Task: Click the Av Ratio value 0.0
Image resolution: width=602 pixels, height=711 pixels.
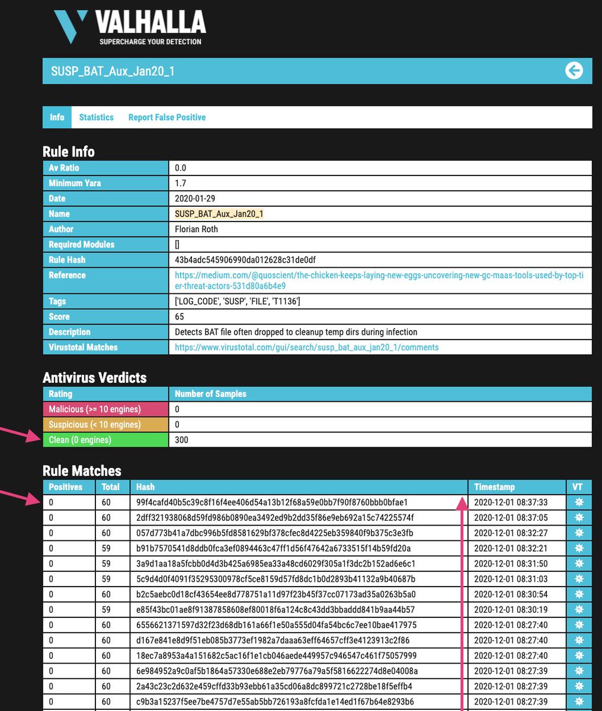Action: (180, 168)
